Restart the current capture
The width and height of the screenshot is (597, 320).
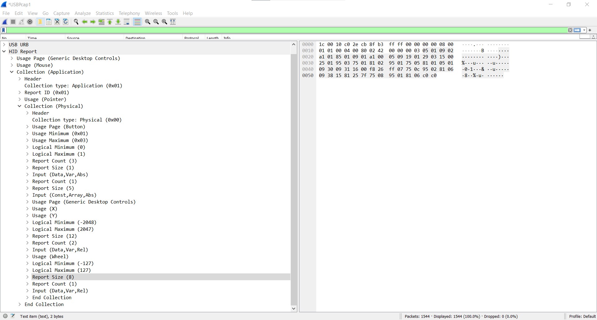pyautogui.click(x=21, y=22)
